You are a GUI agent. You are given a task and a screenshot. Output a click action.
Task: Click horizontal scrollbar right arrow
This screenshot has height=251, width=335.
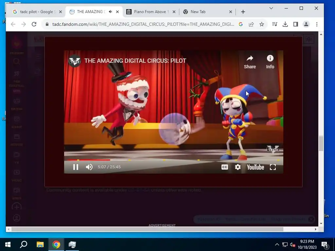coord(316,229)
